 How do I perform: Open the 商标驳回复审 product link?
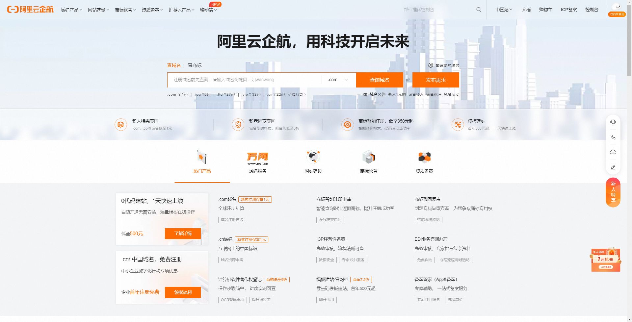click(427, 199)
